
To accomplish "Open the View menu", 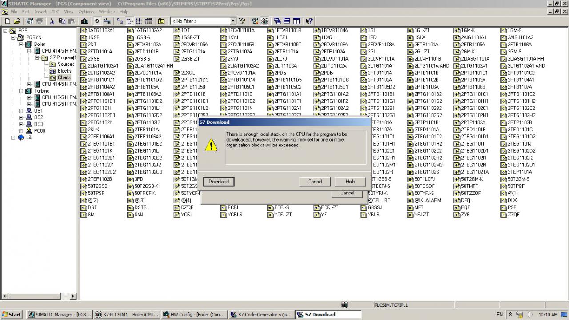I will coord(69,12).
